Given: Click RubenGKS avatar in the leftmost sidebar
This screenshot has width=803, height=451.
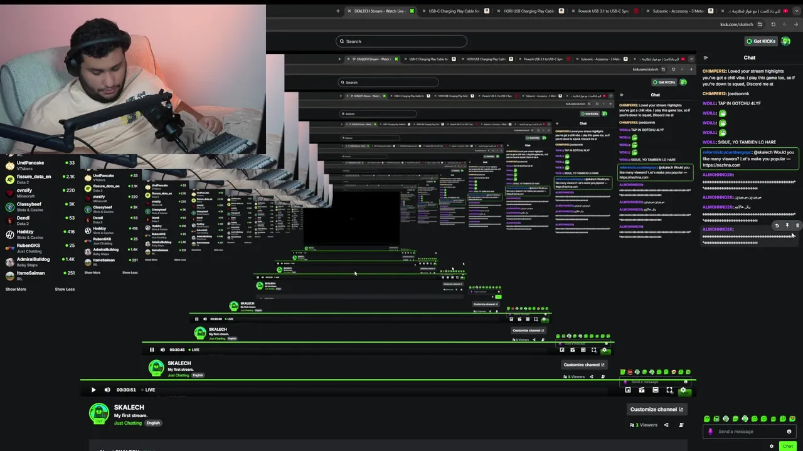Looking at the screenshot, I should coord(9,248).
